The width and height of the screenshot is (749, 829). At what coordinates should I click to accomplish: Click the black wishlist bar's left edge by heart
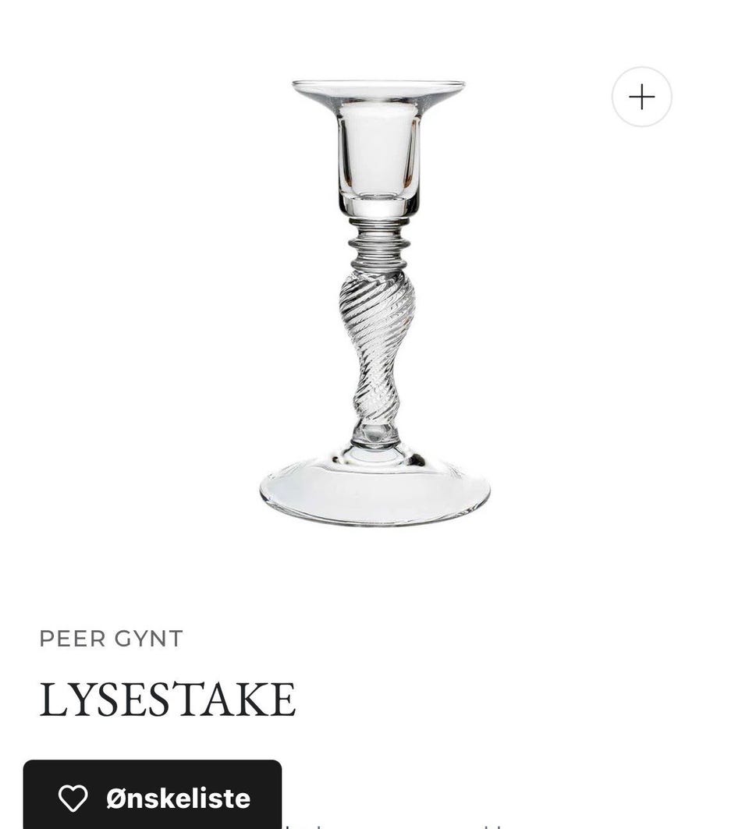pos(32,794)
